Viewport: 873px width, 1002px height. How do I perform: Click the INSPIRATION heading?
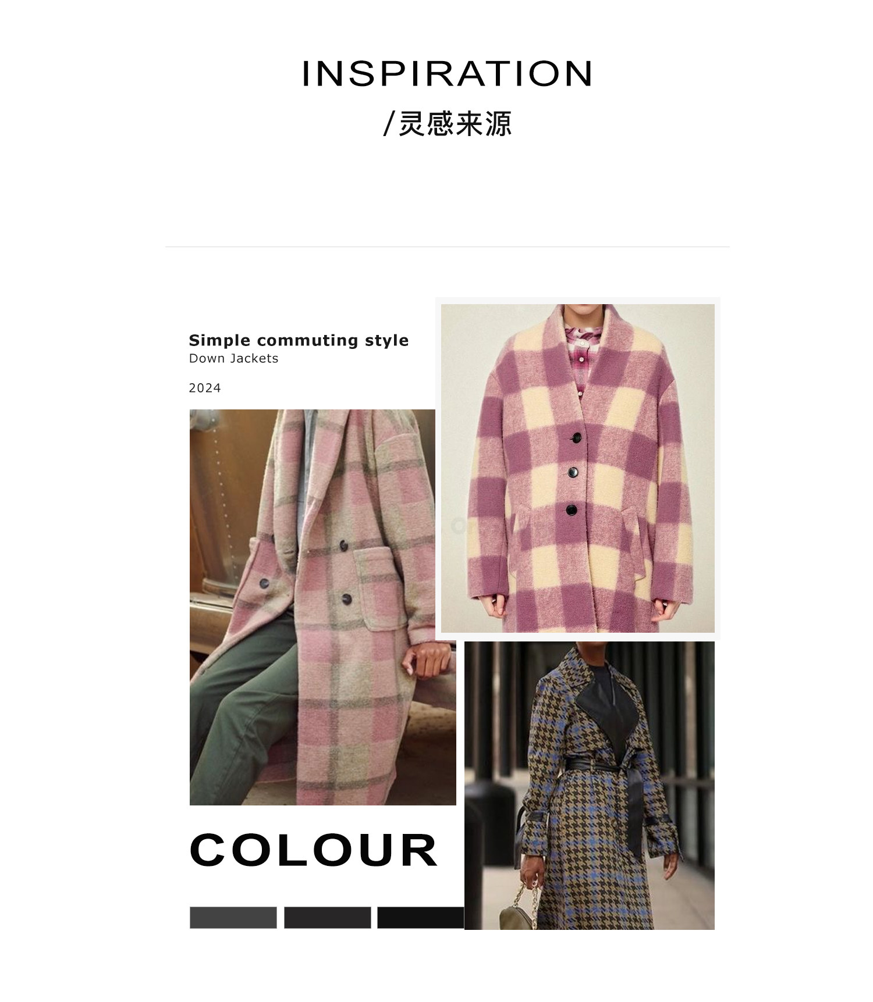coord(447,74)
